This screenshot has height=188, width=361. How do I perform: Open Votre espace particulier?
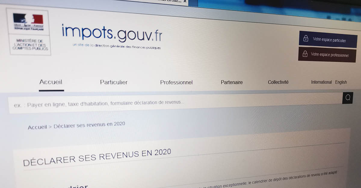pos(328,40)
